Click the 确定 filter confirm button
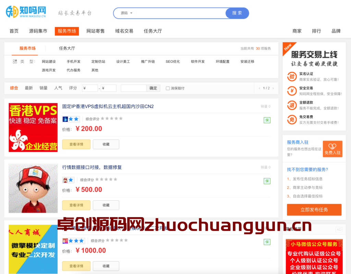 (x=153, y=88)
